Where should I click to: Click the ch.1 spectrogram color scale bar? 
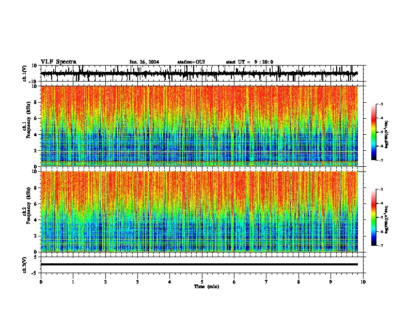point(374,132)
